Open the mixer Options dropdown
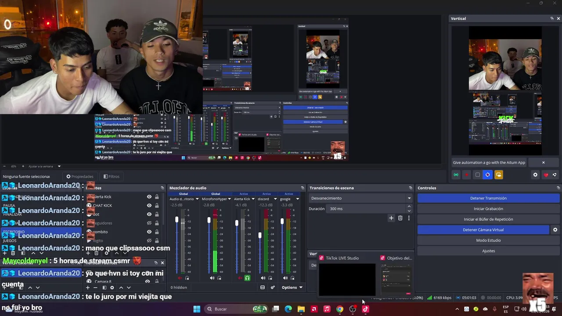The width and height of the screenshot is (562, 316). (x=292, y=287)
